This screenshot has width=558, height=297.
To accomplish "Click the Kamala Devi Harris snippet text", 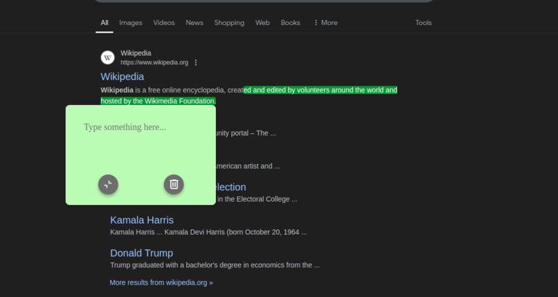I will click(208, 232).
